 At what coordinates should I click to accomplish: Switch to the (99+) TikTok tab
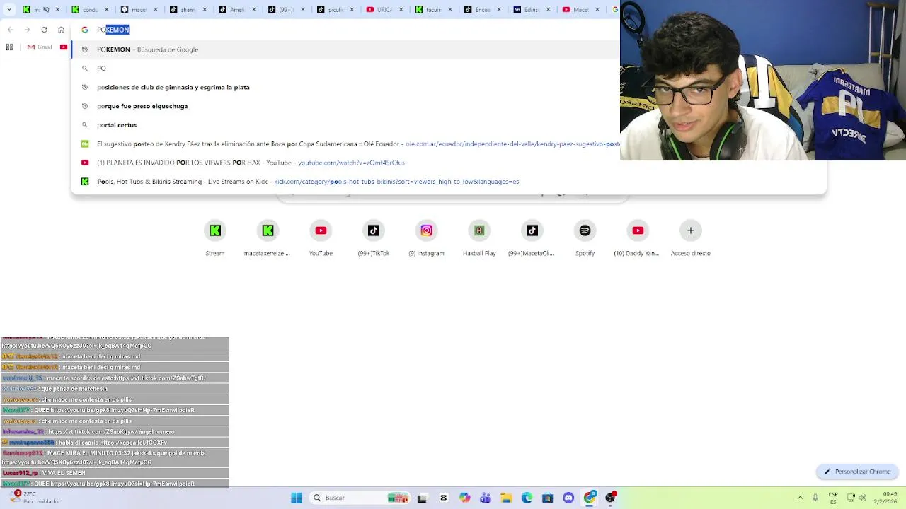(x=285, y=9)
